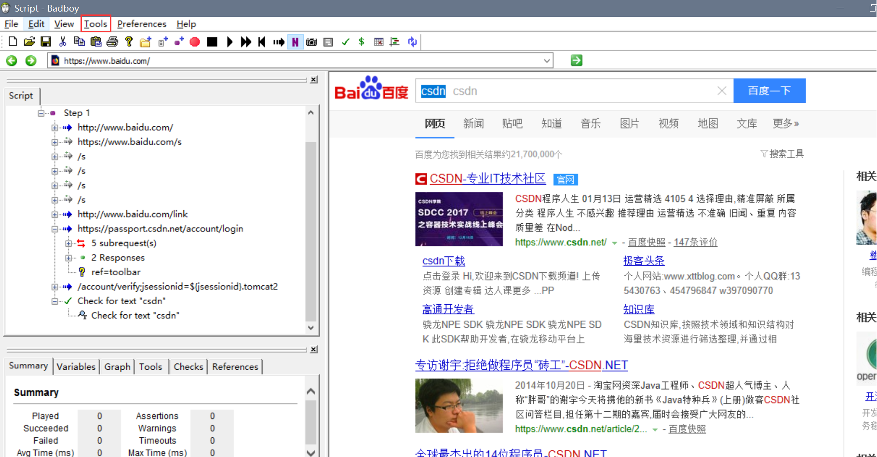Go forward with the green right arrow
Screen dimensions: 877x457
(x=31, y=61)
